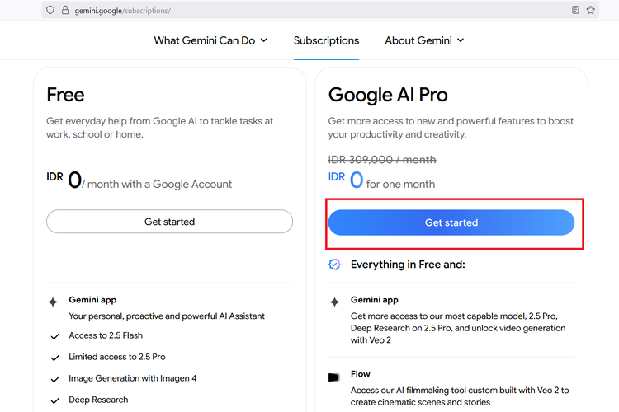This screenshot has height=412, width=619.
Task: Click the blue Get started for Google AI Pro
Action: (x=451, y=222)
